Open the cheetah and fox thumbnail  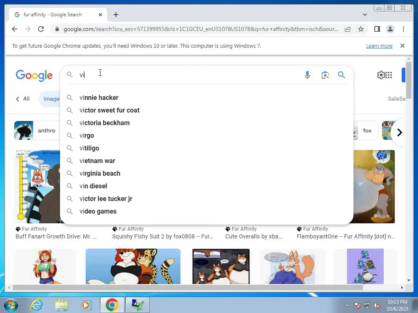tap(133, 267)
